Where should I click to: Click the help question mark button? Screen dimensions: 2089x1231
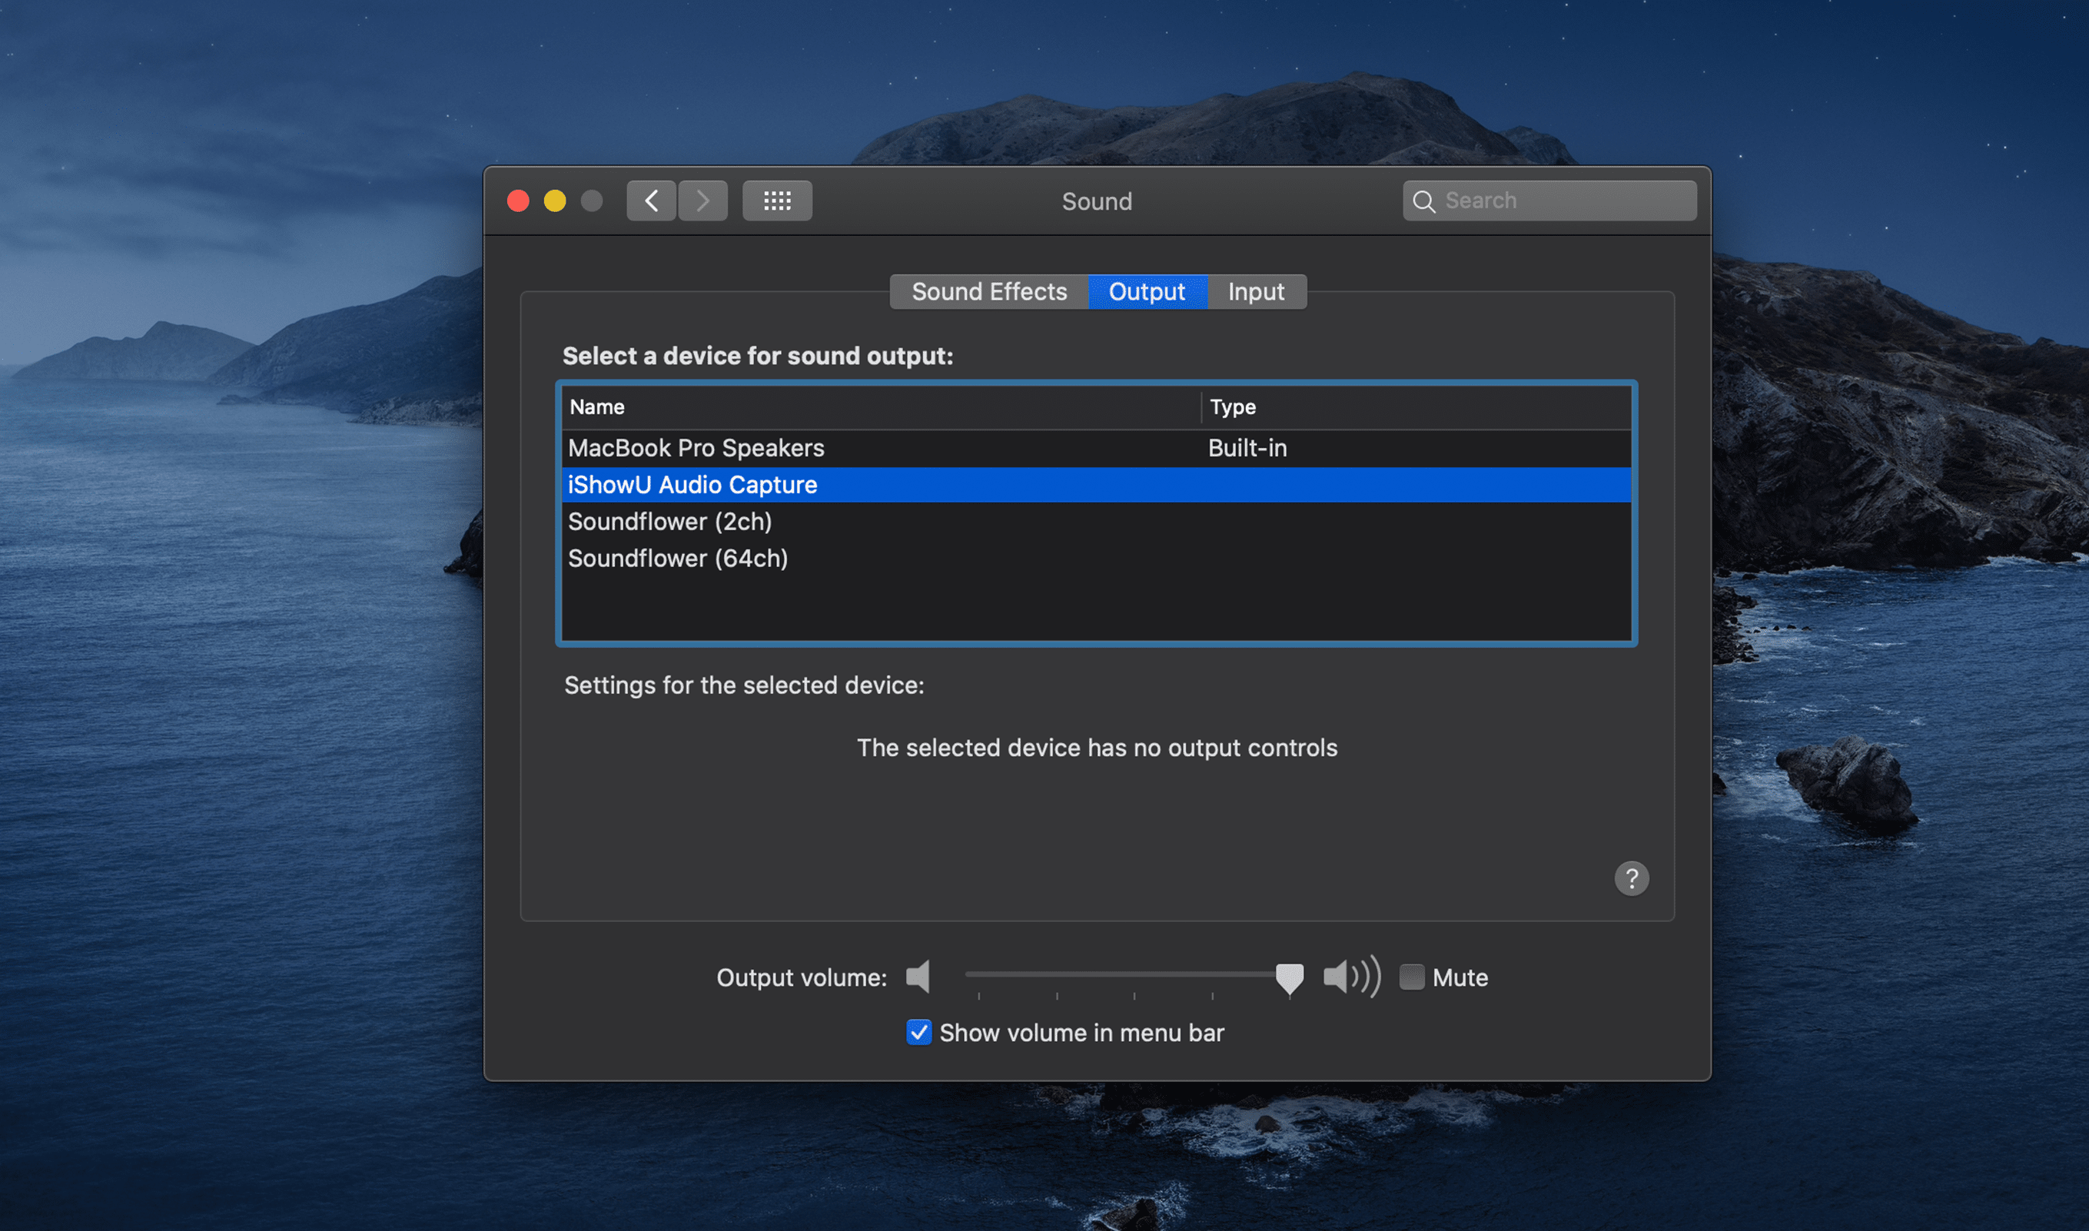point(1630,878)
